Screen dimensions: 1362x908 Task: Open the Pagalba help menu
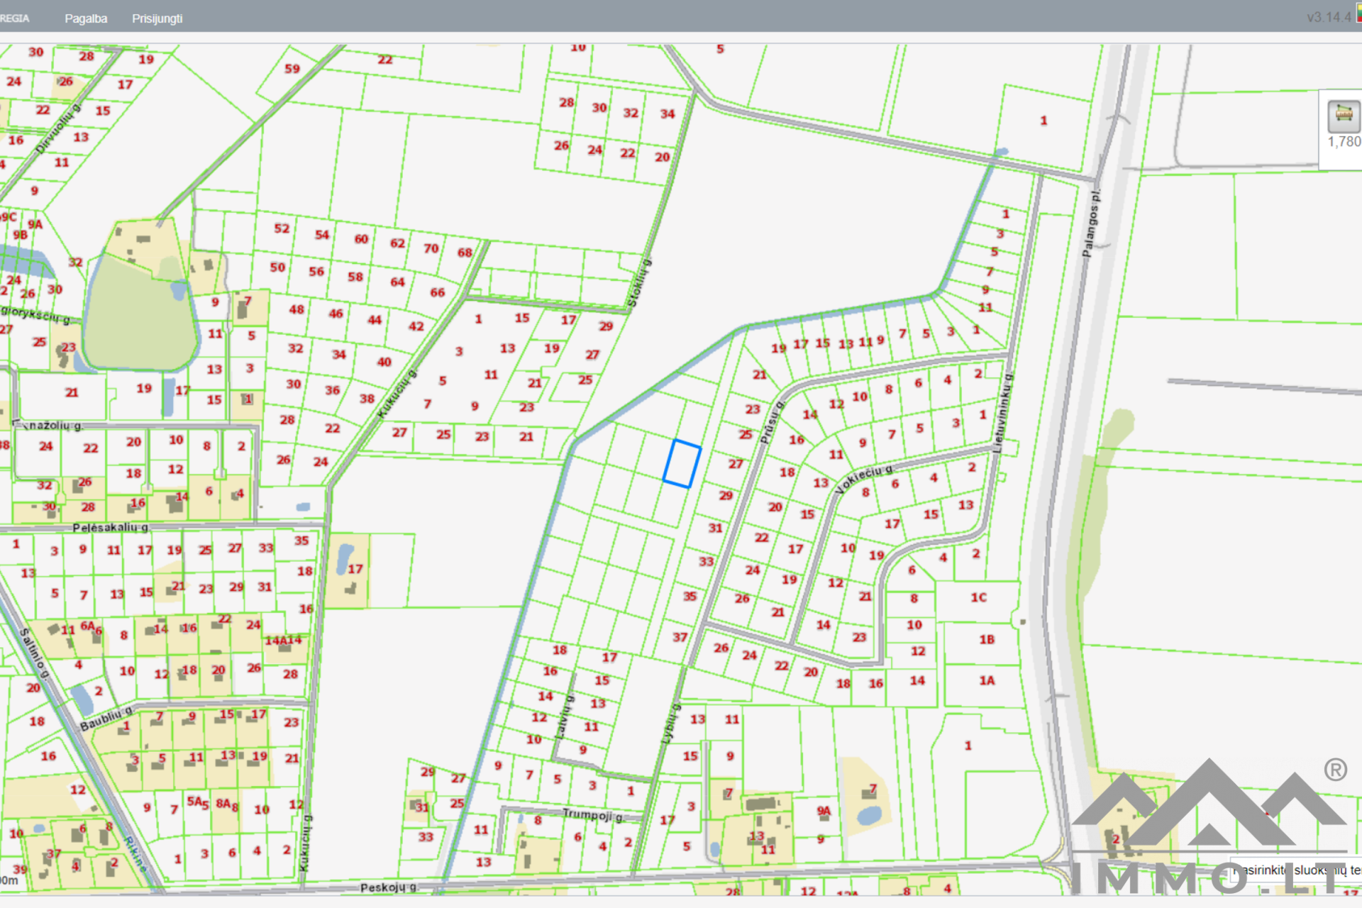click(x=86, y=18)
